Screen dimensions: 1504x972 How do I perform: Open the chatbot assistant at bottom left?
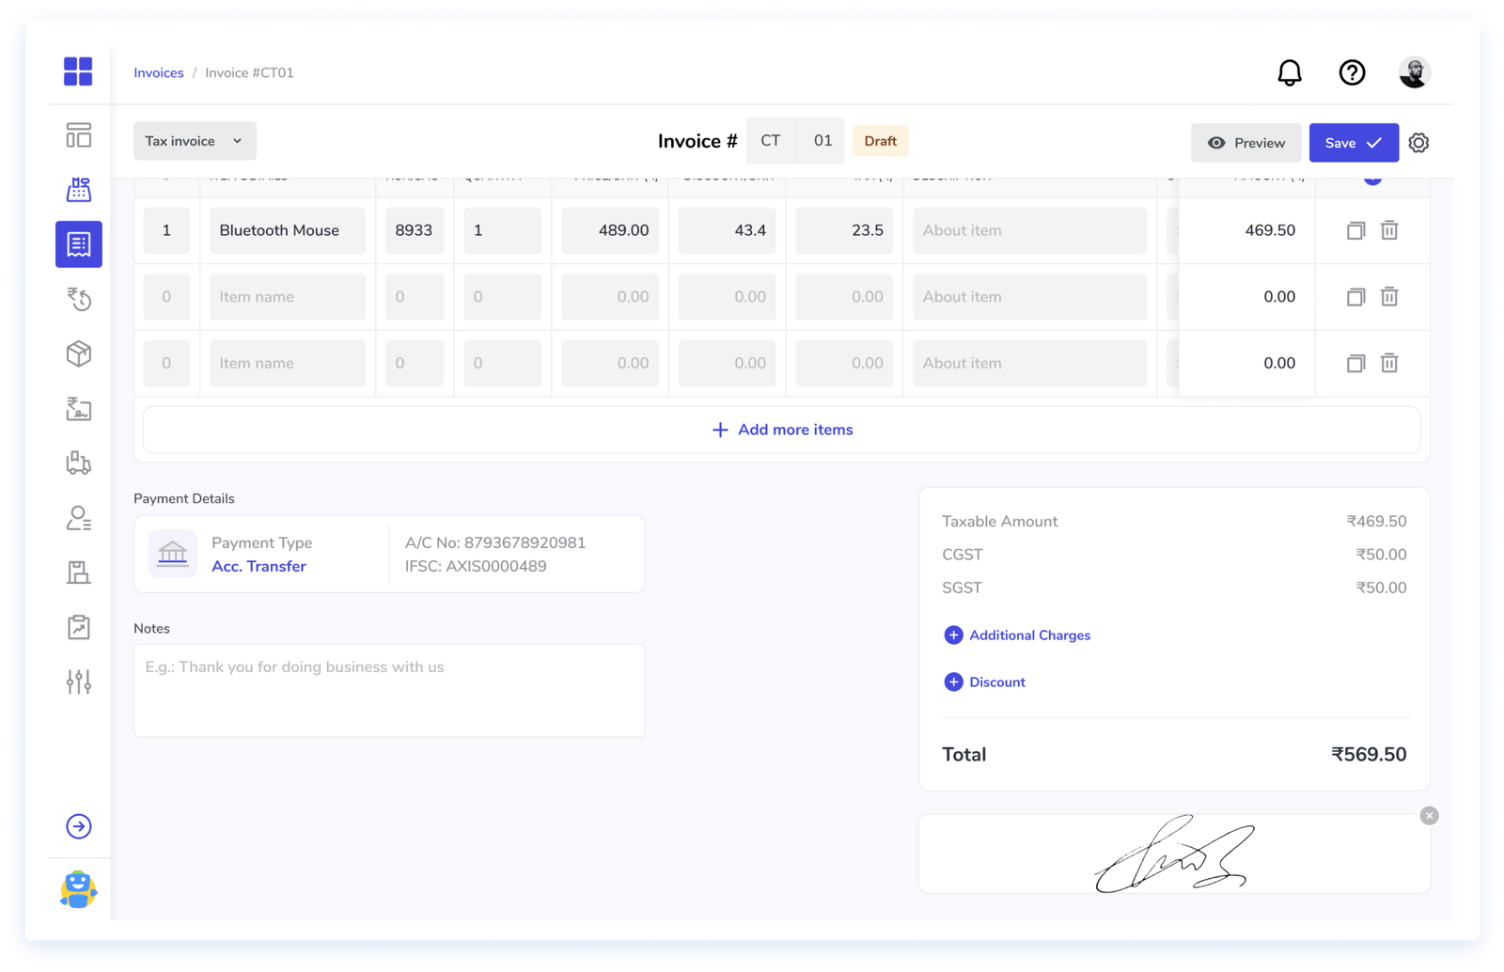[x=78, y=889]
